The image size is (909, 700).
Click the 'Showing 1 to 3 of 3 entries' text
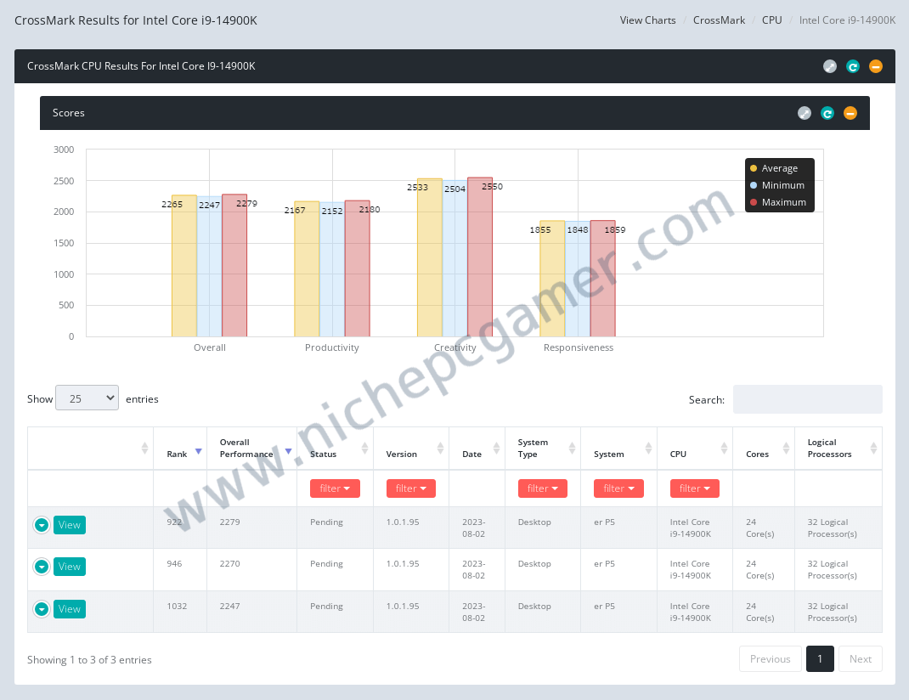tap(89, 659)
